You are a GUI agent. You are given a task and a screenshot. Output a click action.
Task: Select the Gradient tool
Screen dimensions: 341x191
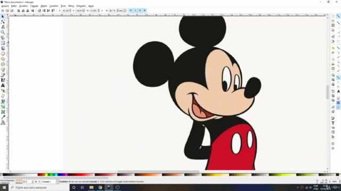(3, 107)
